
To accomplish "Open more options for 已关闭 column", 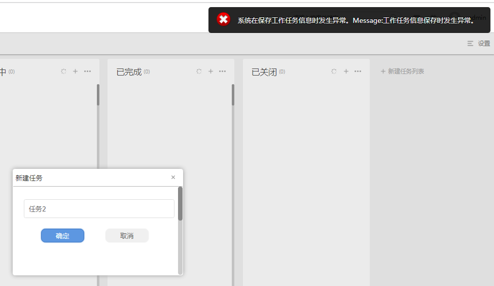I will point(358,71).
